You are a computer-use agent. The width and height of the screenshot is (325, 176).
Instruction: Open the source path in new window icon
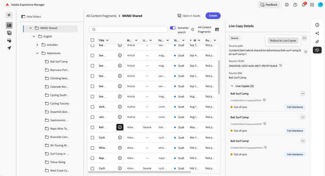coord(305,52)
